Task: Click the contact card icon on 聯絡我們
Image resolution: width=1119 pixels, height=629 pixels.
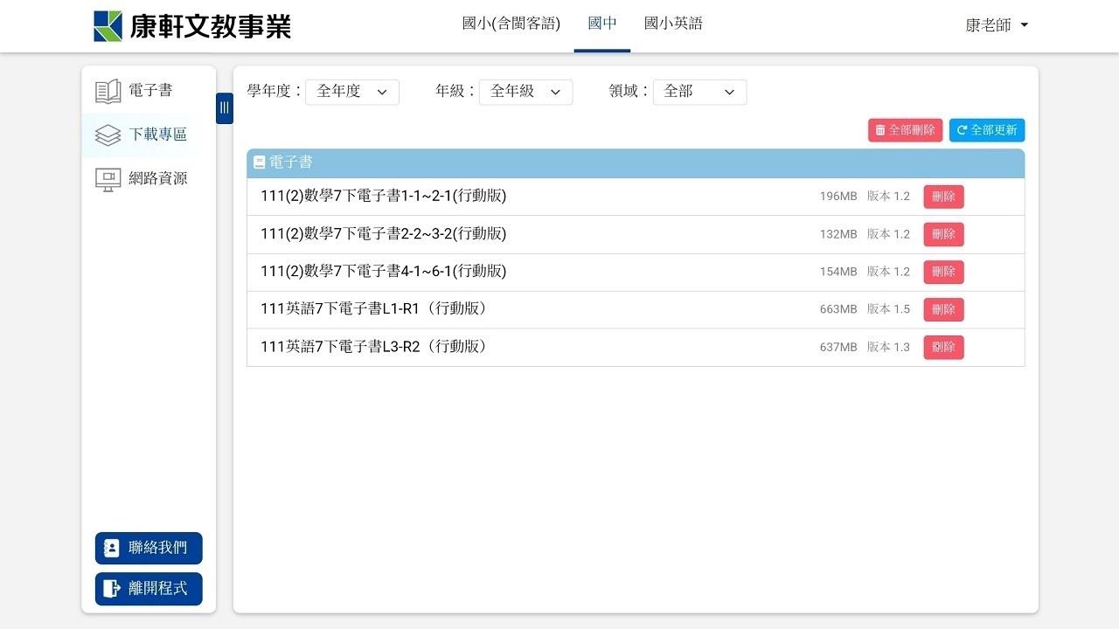Action: (x=111, y=548)
